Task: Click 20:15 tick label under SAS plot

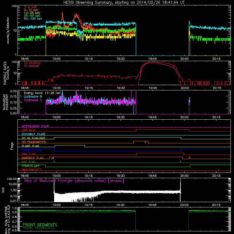Action: pos(216,205)
